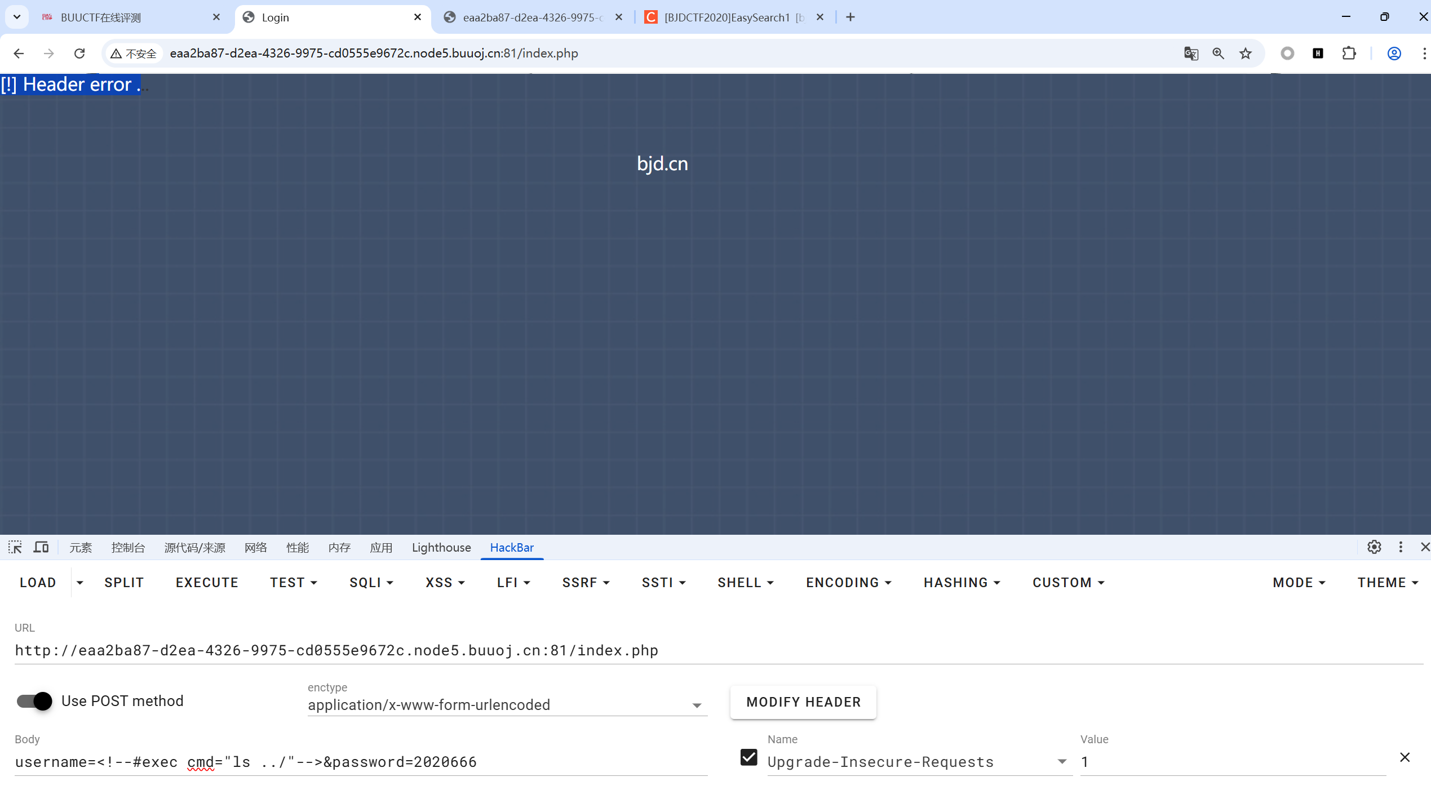Expand the ENCODING dropdown menu
The image size is (1431, 790).
[848, 583]
